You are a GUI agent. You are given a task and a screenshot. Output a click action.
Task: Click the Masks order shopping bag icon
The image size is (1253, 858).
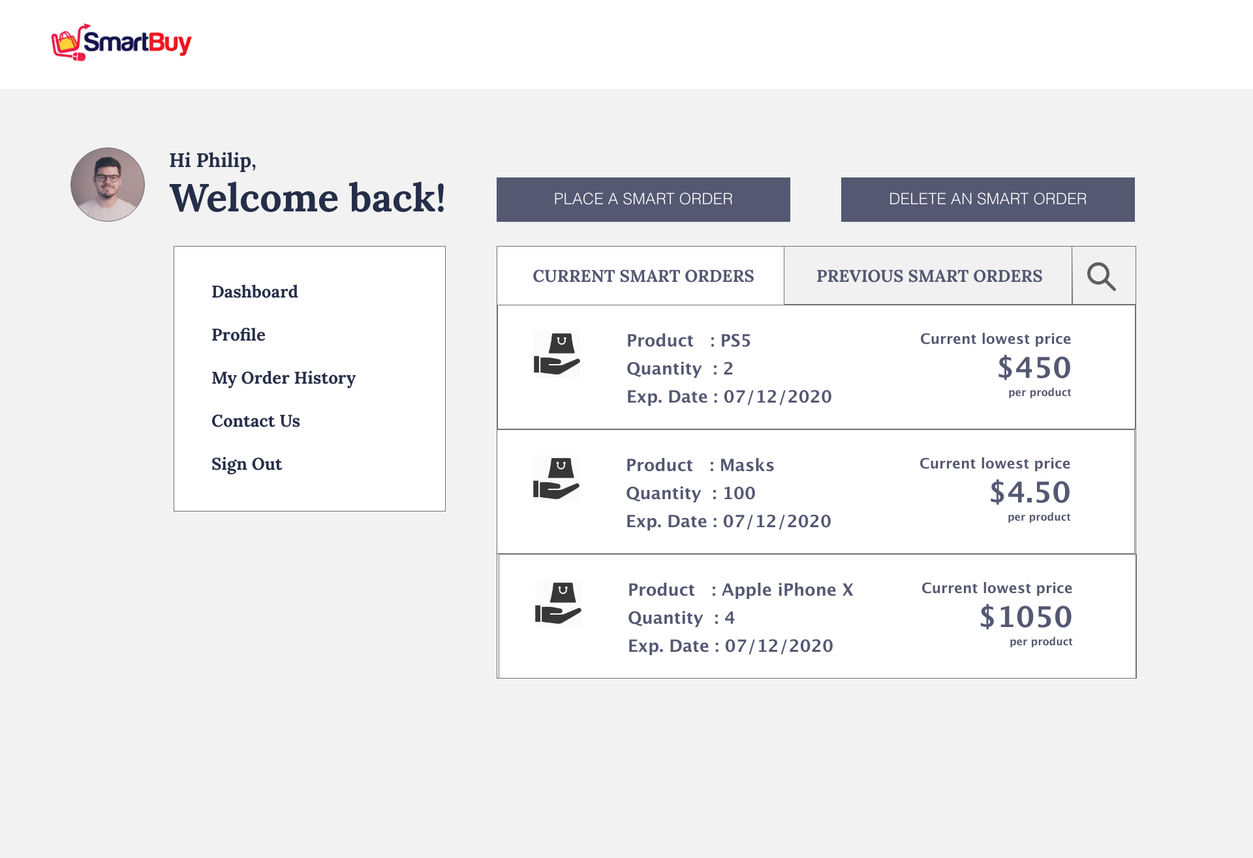pyautogui.click(x=556, y=478)
